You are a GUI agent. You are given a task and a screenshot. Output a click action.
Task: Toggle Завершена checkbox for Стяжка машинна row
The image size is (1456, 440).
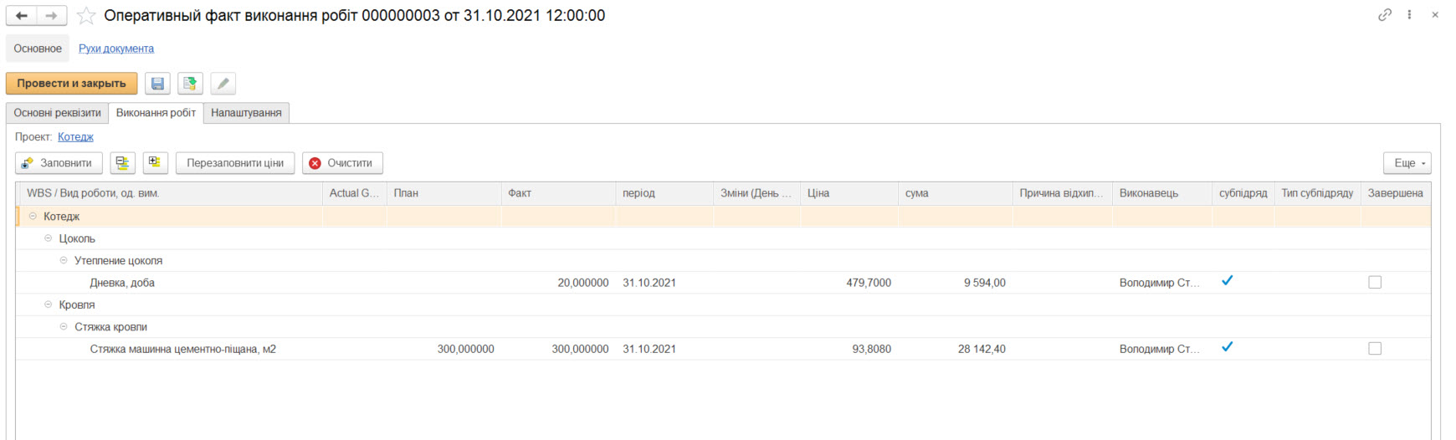pos(1374,349)
